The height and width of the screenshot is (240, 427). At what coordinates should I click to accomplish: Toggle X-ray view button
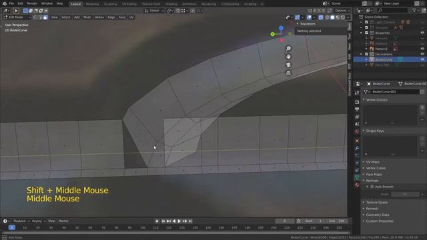pos(321,17)
